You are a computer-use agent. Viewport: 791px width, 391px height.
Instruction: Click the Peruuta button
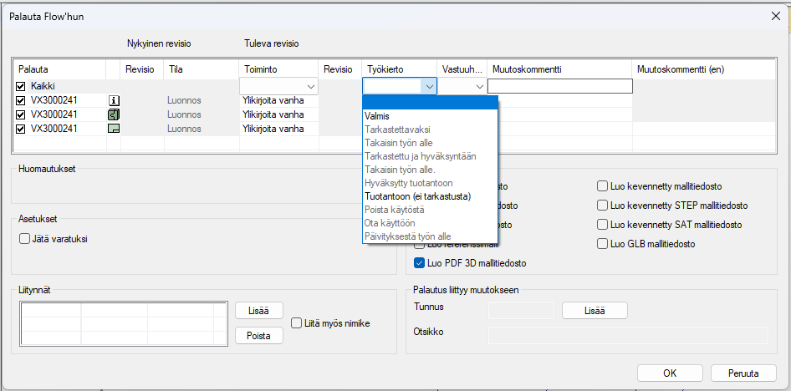743,373
